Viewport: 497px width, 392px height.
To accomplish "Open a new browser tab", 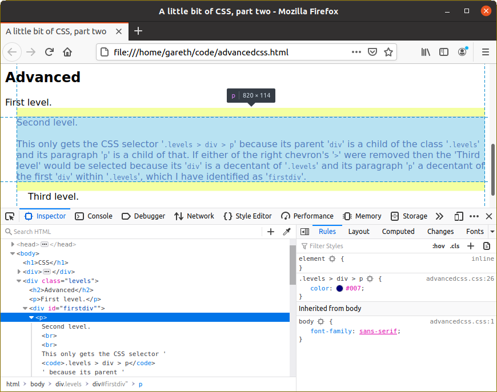I will pos(138,31).
